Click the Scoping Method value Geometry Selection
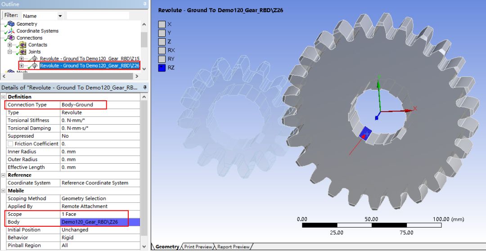 point(100,198)
